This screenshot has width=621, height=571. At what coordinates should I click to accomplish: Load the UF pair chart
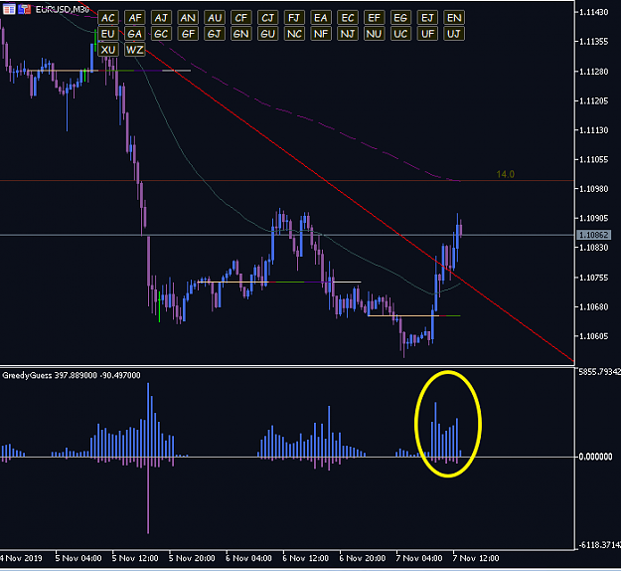427,34
